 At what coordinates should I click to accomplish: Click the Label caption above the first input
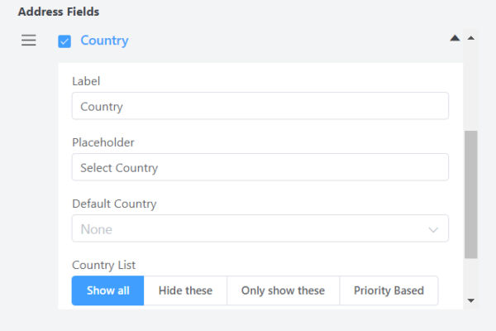point(85,81)
